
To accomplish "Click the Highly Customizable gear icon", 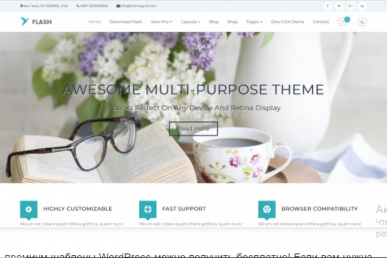I will pos(28,210).
